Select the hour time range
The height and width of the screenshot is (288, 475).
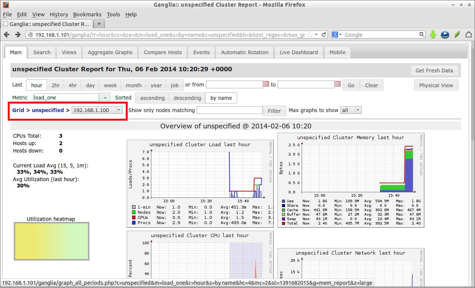[37, 85]
